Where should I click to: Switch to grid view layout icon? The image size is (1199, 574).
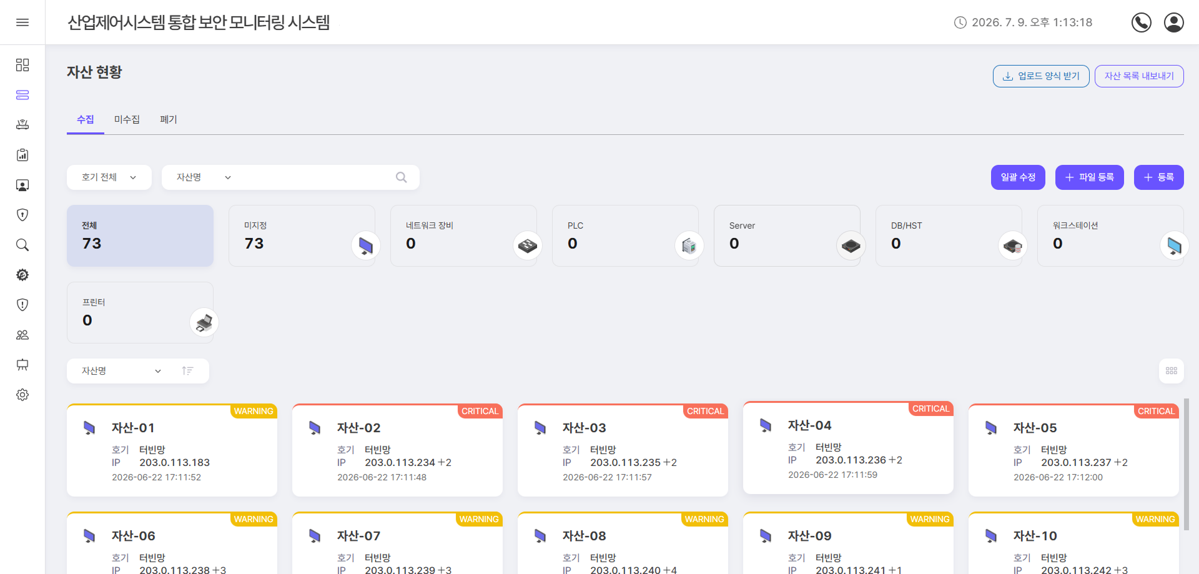click(1172, 371)
